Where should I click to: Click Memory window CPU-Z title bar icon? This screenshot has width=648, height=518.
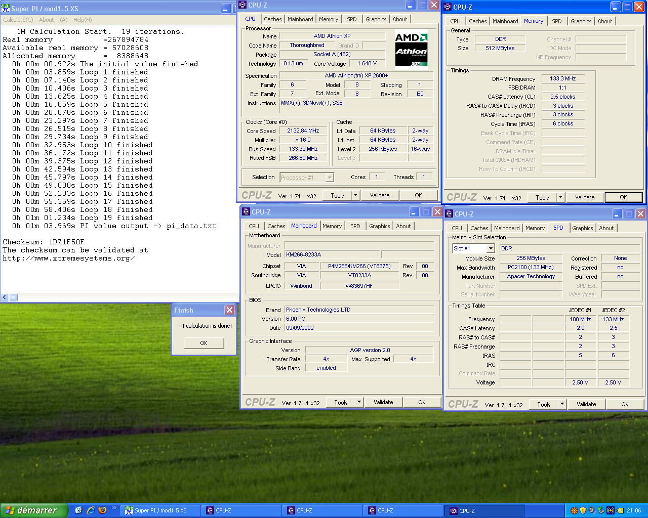coord(448,7)
